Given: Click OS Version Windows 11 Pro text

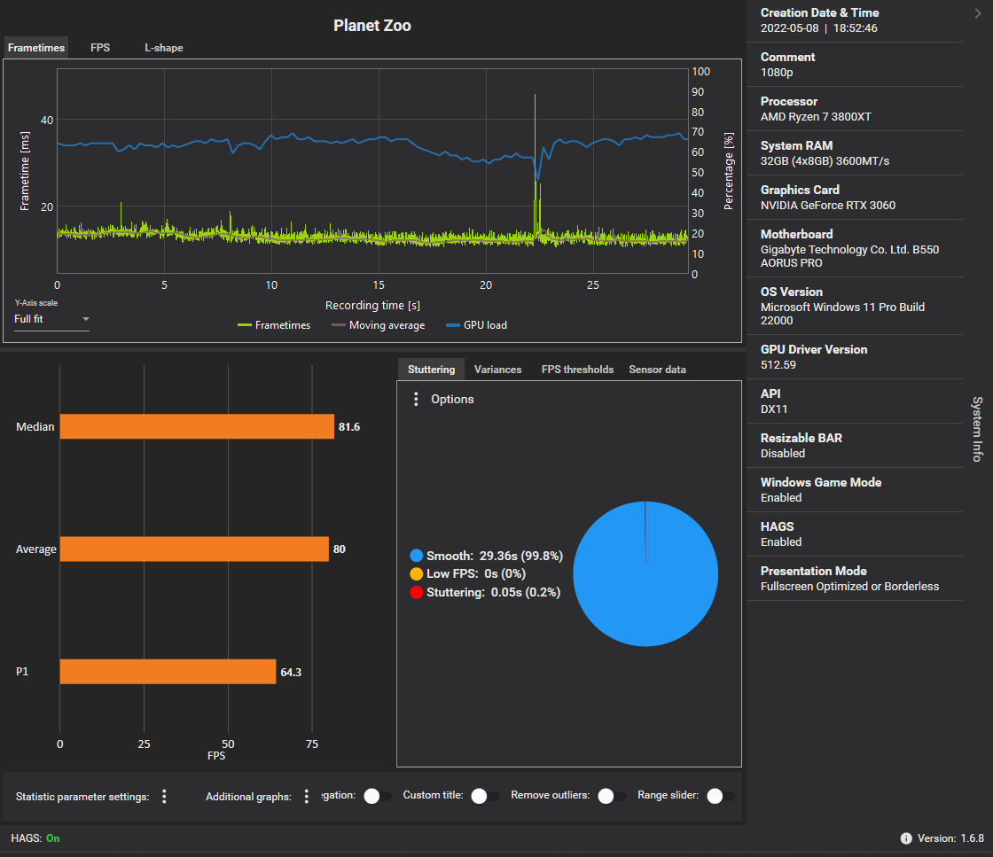Looking at the screenshot, I should pyautogui.click(x=842, y=314).
